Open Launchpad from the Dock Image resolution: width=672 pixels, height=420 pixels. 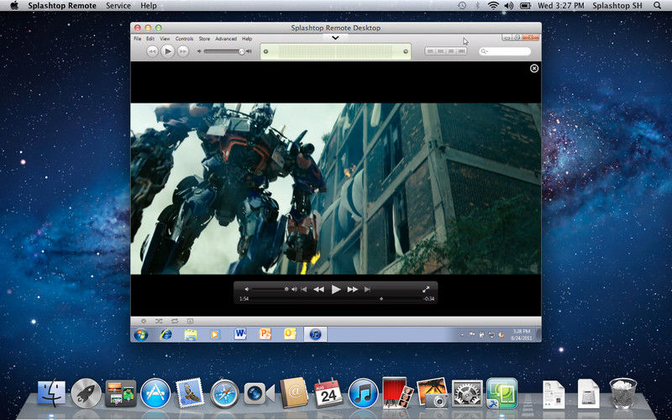[x=87, y=393]
